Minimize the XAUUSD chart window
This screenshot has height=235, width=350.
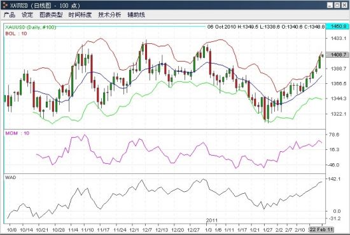coord(330,5)
